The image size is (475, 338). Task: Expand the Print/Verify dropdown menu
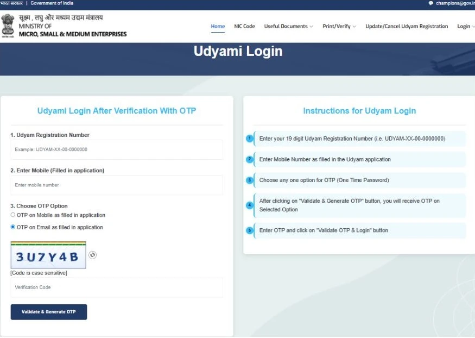tap(339, 27)
